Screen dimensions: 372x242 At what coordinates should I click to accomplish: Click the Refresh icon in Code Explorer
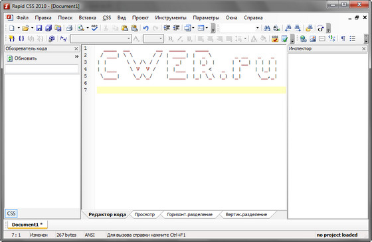tap(9, 58)
